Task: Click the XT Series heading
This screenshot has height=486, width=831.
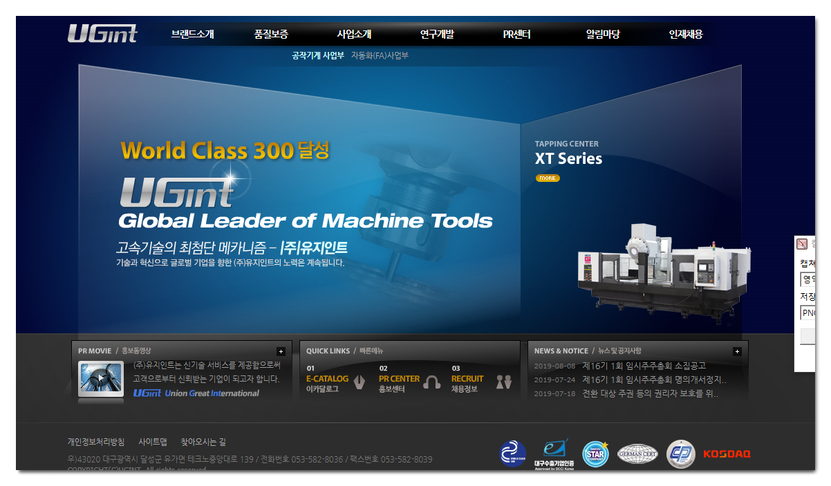Action: pyautogui.click(x=568, y=159)
